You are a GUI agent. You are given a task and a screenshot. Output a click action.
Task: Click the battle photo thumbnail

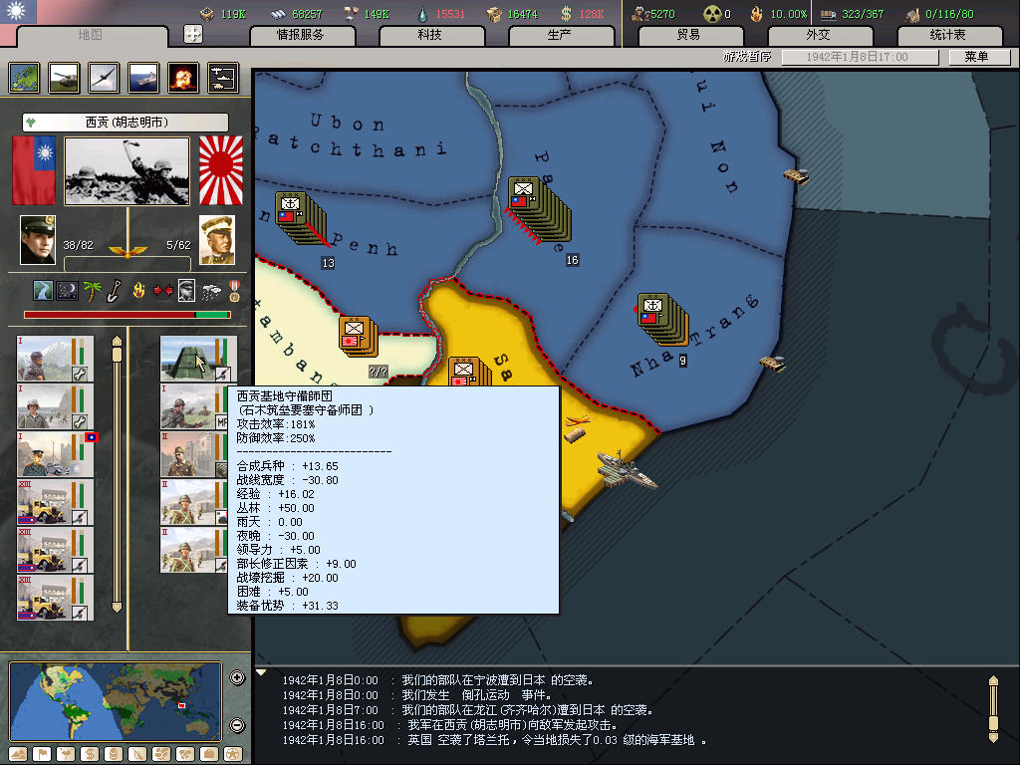point(127,170)
